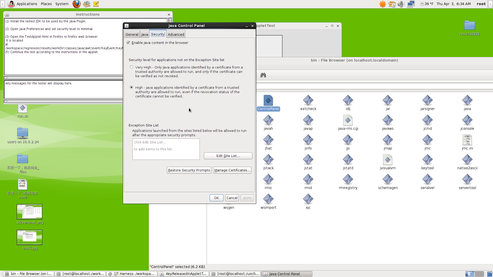Select the High security level
The width and height of the screenshot is (493, 277).
(x=131, y=87)
